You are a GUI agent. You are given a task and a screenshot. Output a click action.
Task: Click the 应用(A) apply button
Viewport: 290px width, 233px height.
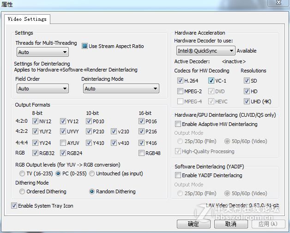coord(268,224)
